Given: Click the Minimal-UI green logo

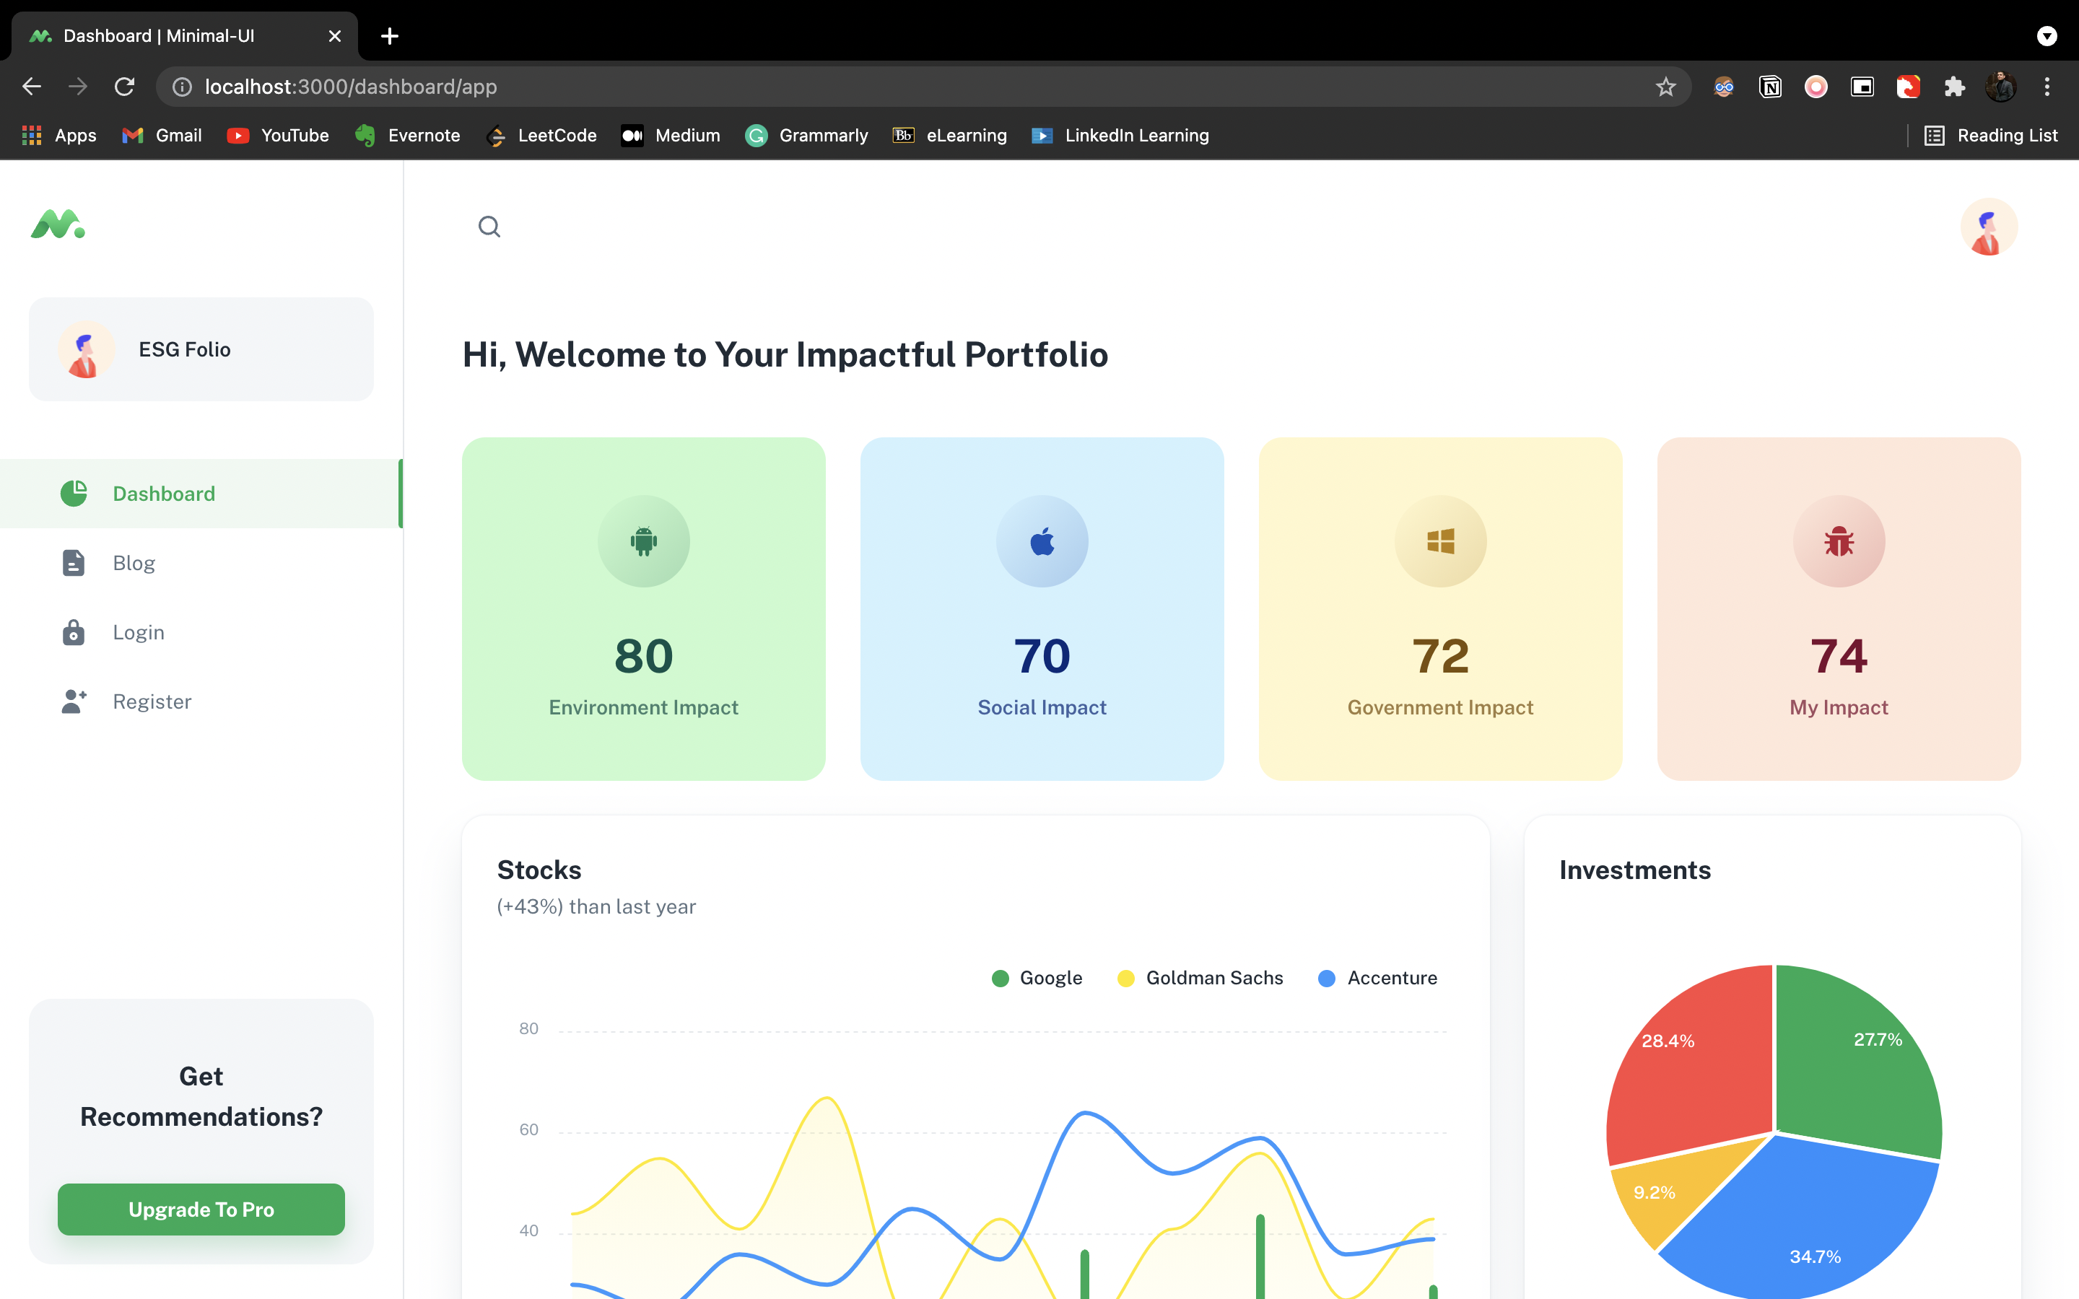Looking at the screenshot, I should pos(58,225).
